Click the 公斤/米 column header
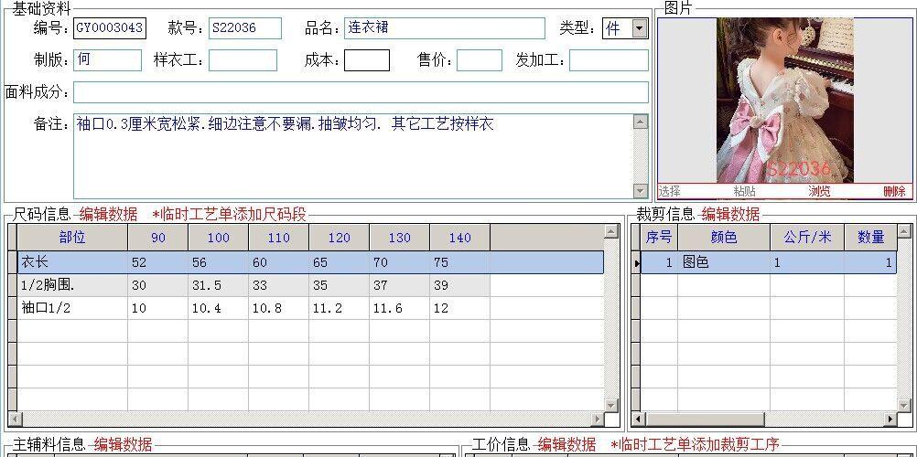 pyautogui.click(x=807, y=238)
